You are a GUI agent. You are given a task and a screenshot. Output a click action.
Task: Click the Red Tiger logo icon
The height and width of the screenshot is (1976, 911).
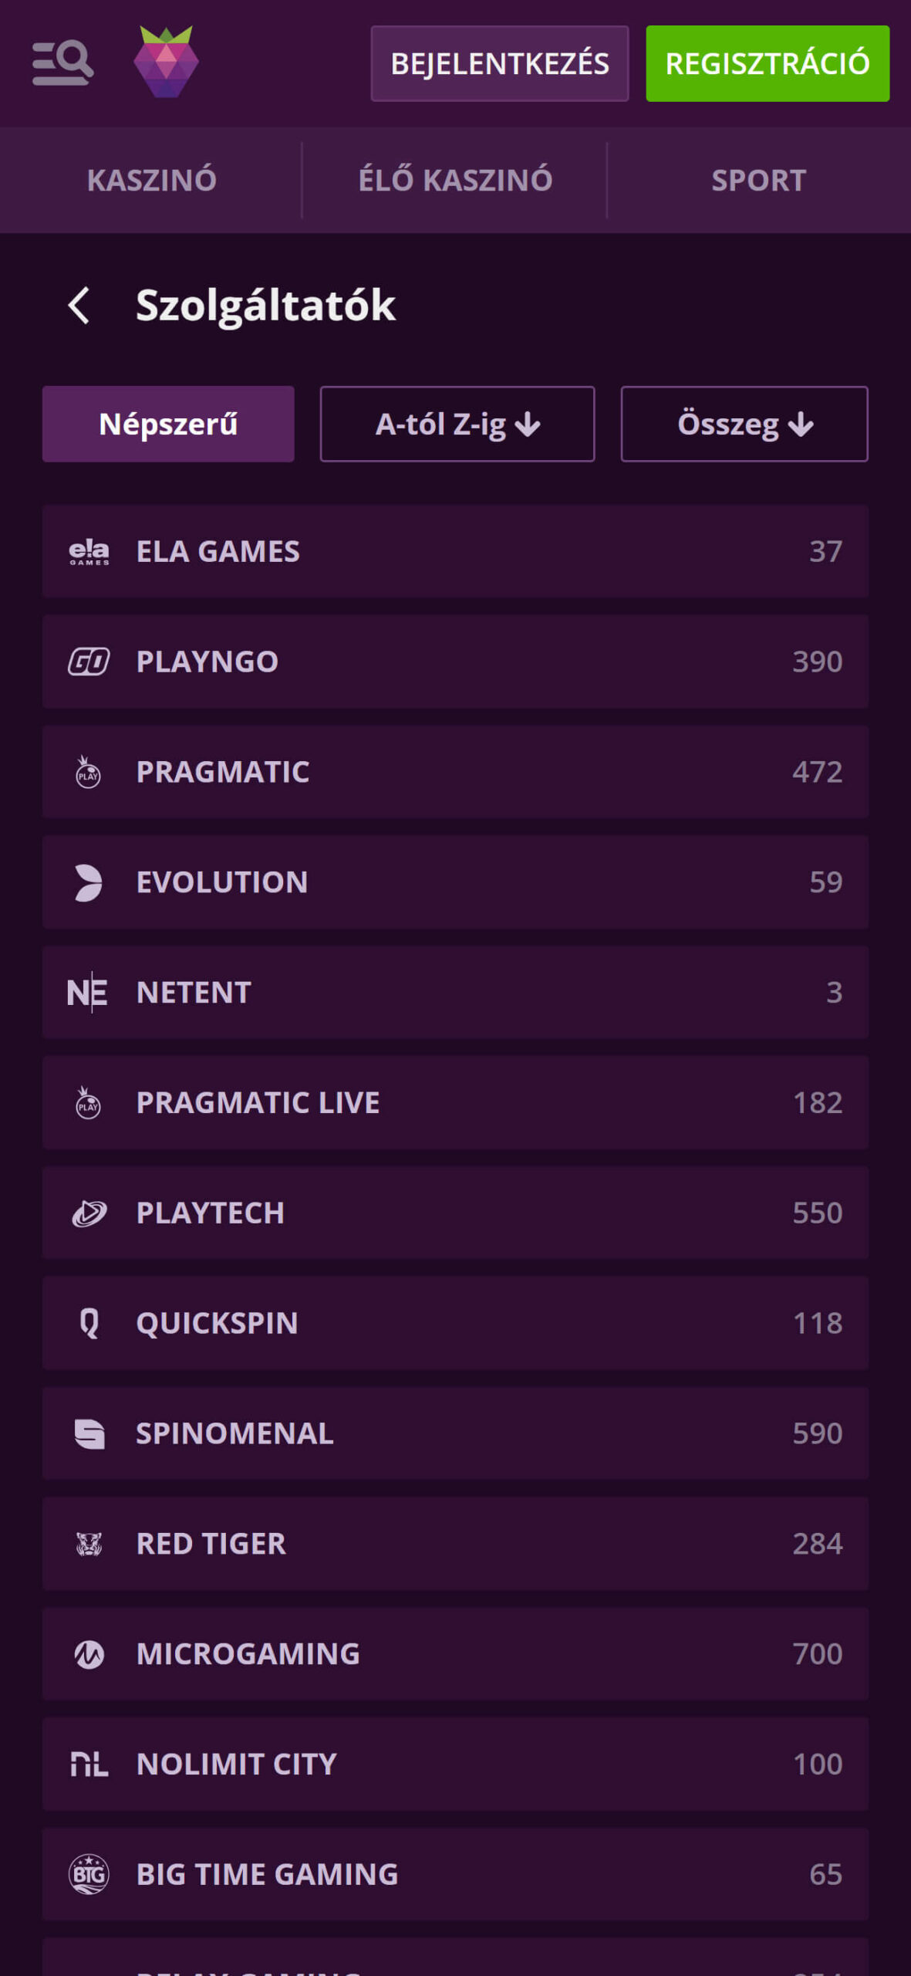89,1544
